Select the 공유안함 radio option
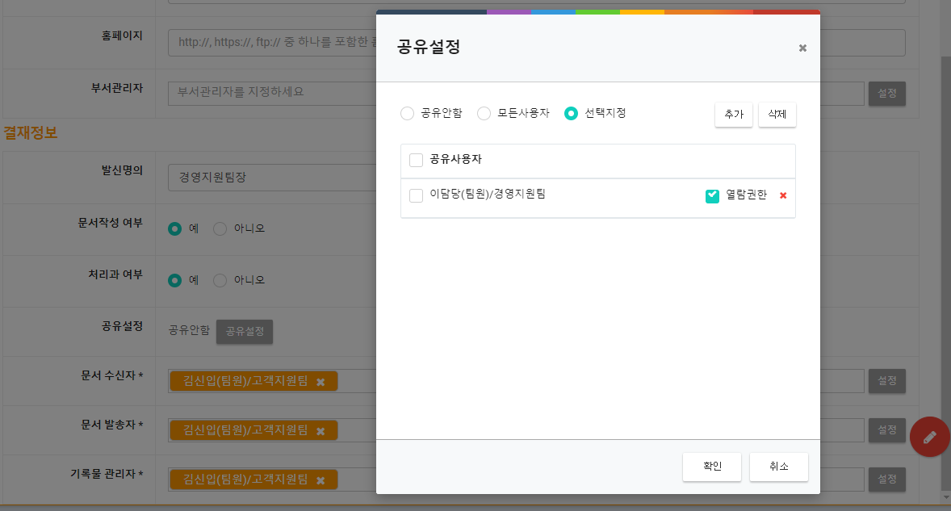Image resolution: width=951 pixels, height=511 pixels. pos(408,114)
